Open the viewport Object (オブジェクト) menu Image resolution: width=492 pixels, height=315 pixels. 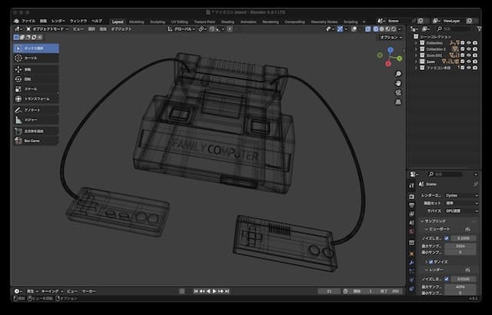coord(121,29)
